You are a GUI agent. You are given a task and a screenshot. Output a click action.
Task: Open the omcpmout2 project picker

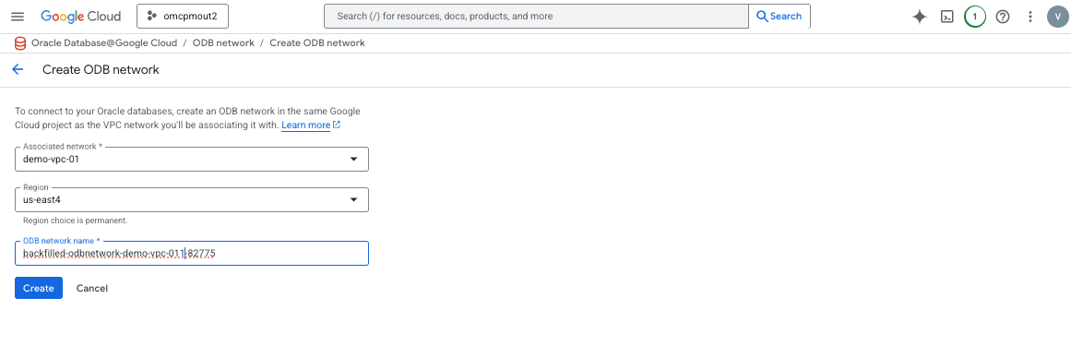(183, 16)
